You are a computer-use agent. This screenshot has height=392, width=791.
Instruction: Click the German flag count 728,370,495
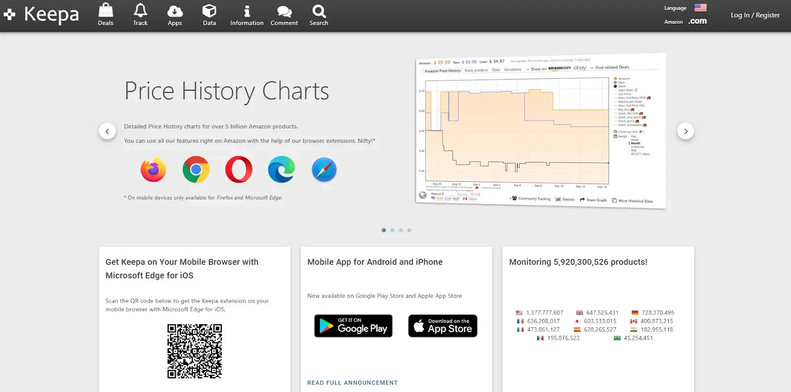653,313
